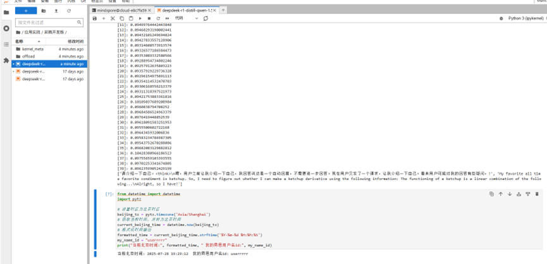The image size is (547, 264).
Task: Run the selected cell with play button
Action: click(140, 18)
